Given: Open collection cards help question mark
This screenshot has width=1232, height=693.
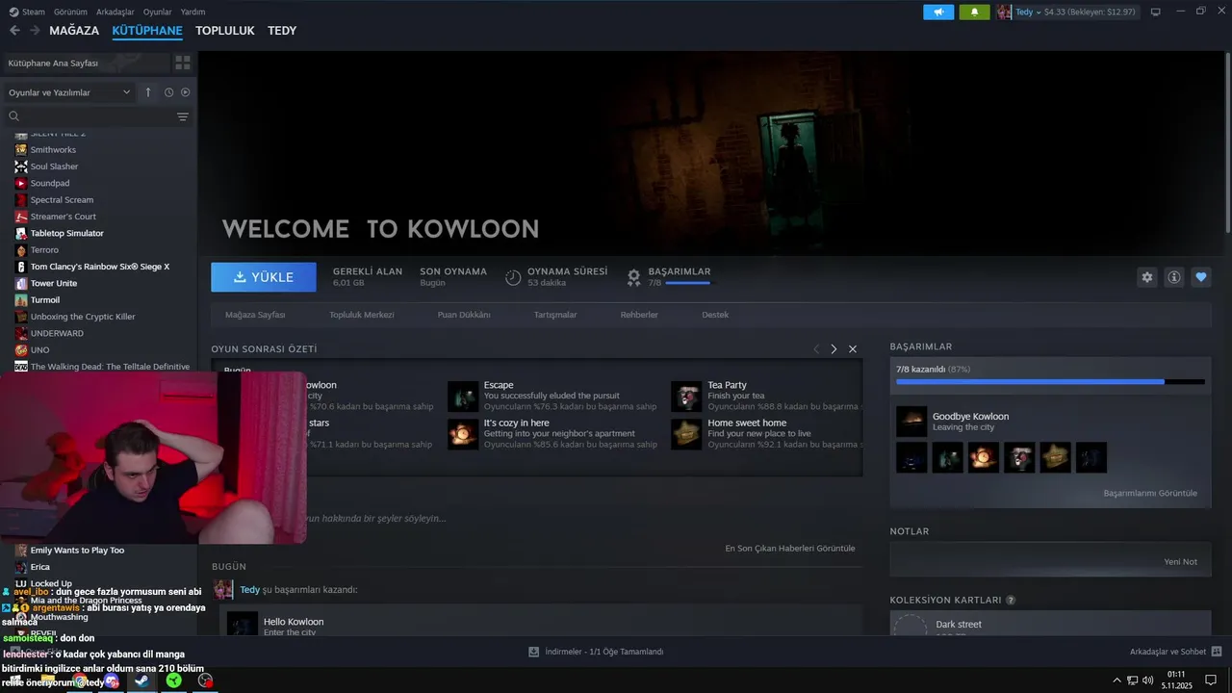Looking at the screenshot, I should [1011, 600].
